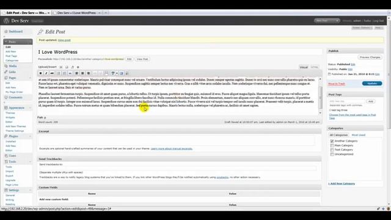Collapse the Posts sidebar menu
Screen dimensions: 391x220
coord(31,42)
